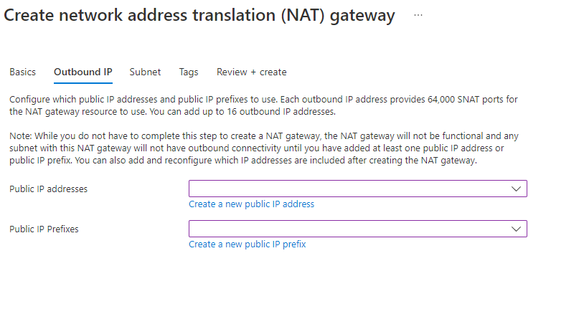
Task: Switch to the Basics tab
Action: [22, 72]
